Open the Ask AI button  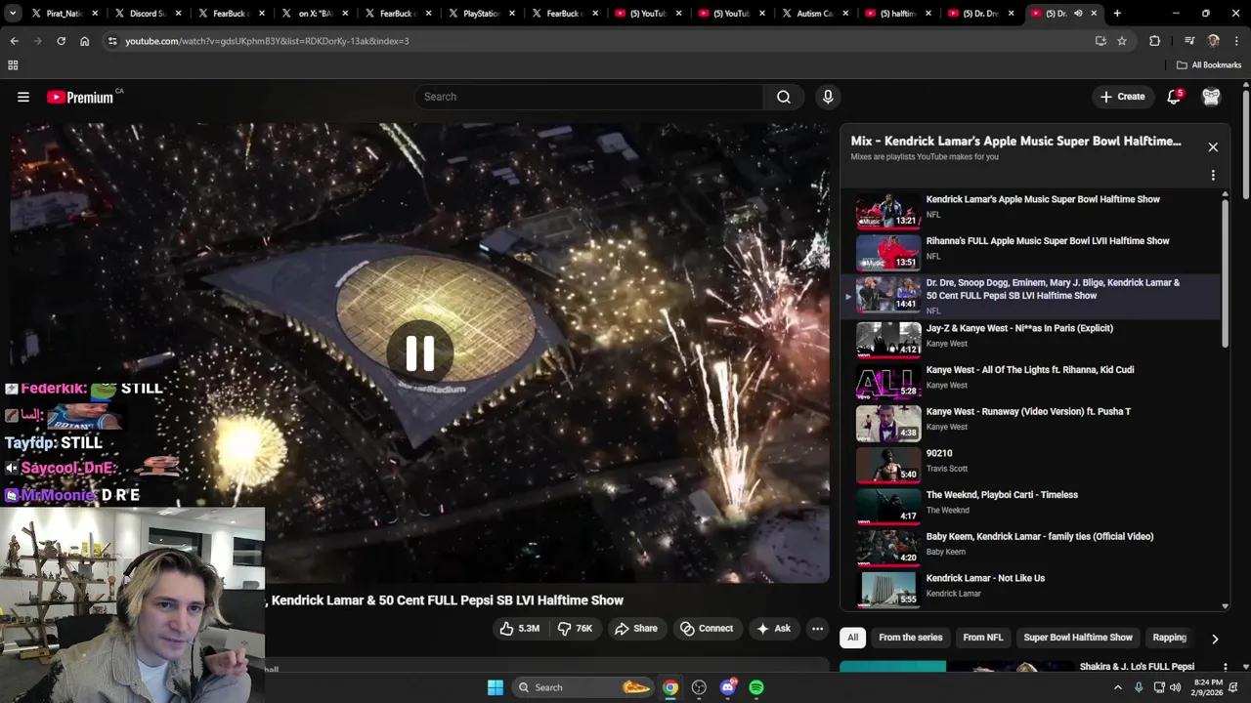pos(772,629)
